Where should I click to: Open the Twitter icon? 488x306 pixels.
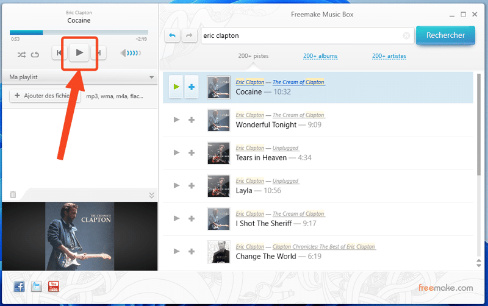[37, 286]
